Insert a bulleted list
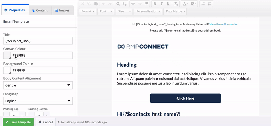The height and width of the screenshot is (126, 271). (x=203, y=4)
